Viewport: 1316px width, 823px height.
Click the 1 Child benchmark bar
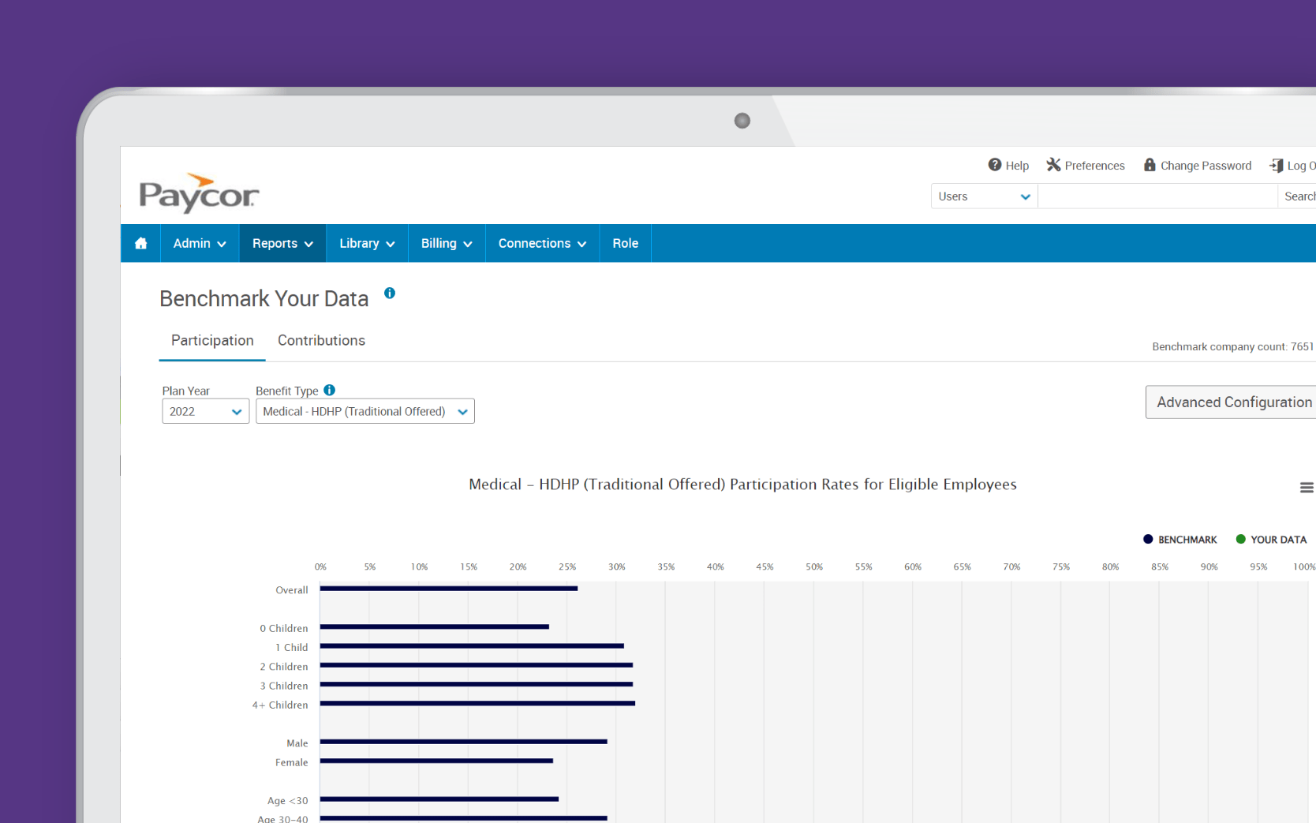(x=472, y=646)
